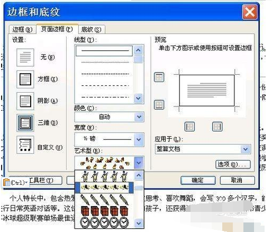
Task: Pick the clocks art border
Action: (104, 222)
